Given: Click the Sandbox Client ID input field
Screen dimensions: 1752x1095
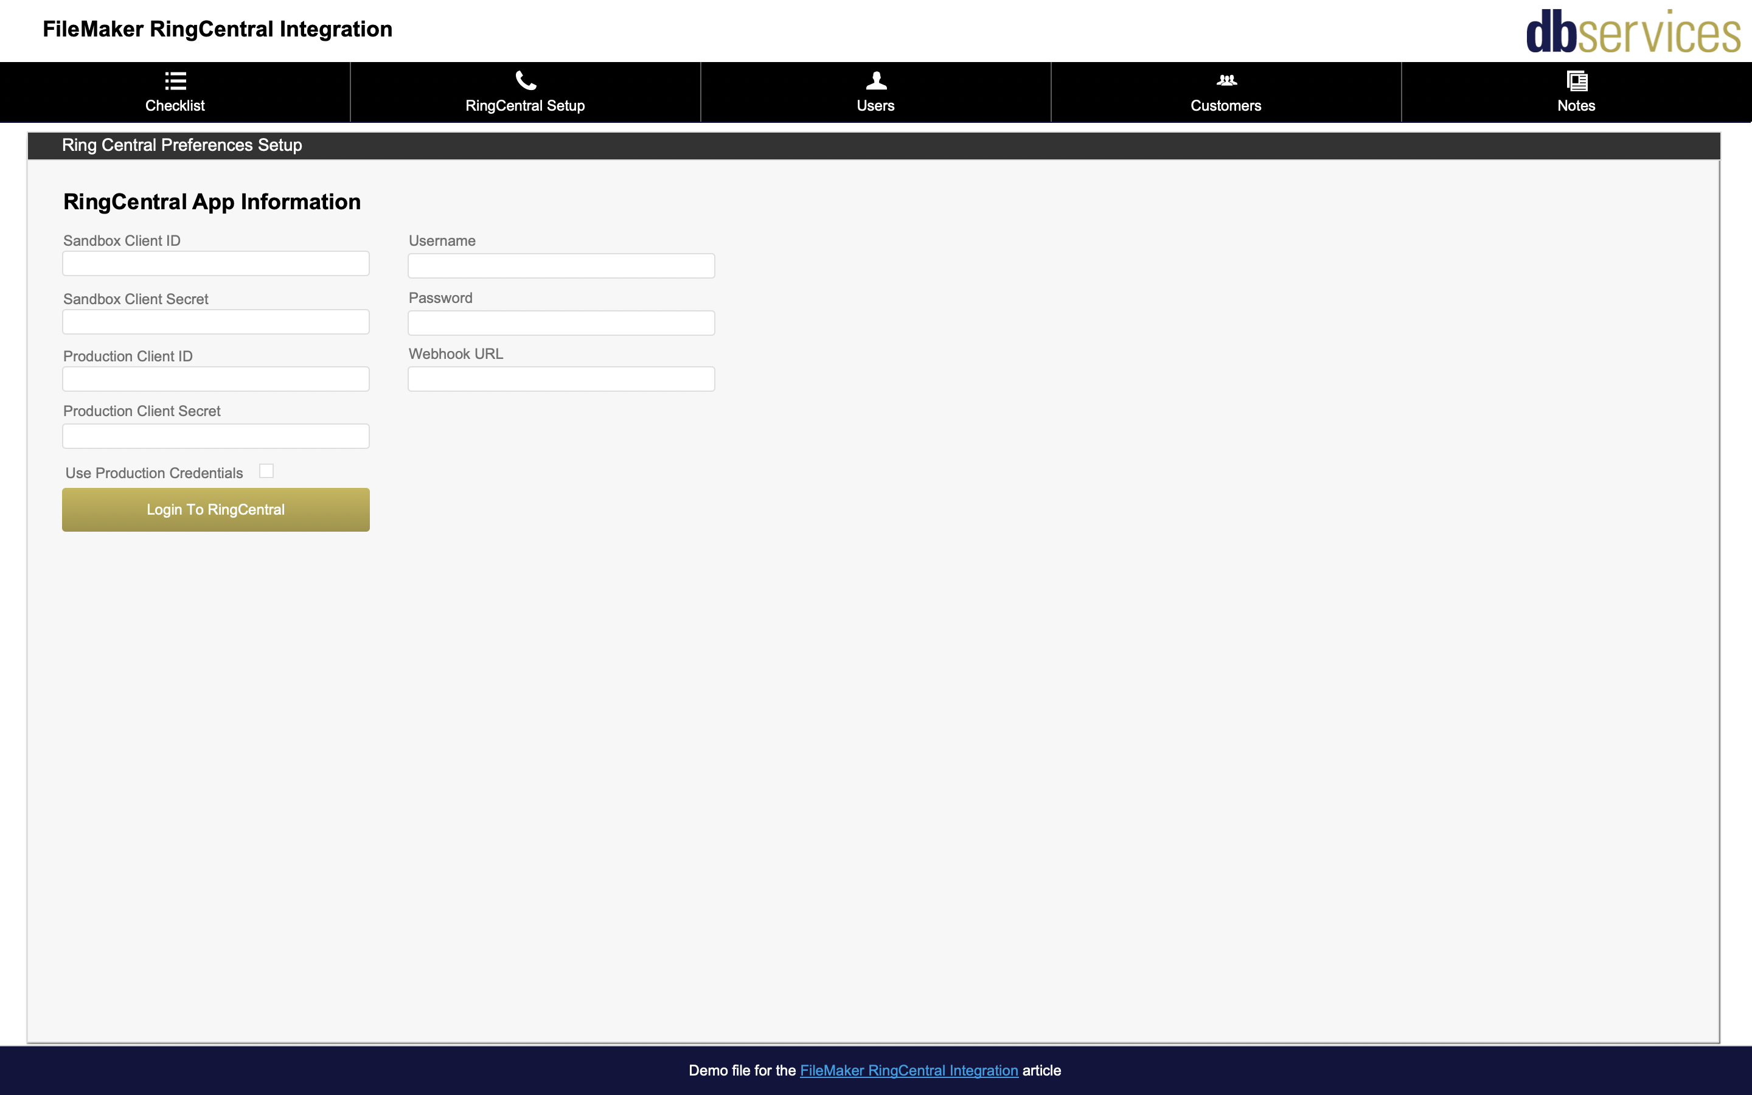Looking at the screenshot, I should click(216, 263).
